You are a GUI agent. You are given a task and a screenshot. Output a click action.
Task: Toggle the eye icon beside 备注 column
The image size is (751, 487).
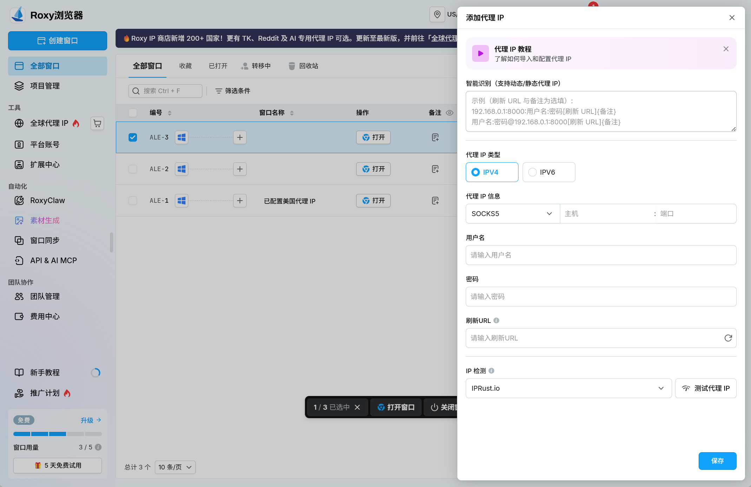[x=450, y=113]
